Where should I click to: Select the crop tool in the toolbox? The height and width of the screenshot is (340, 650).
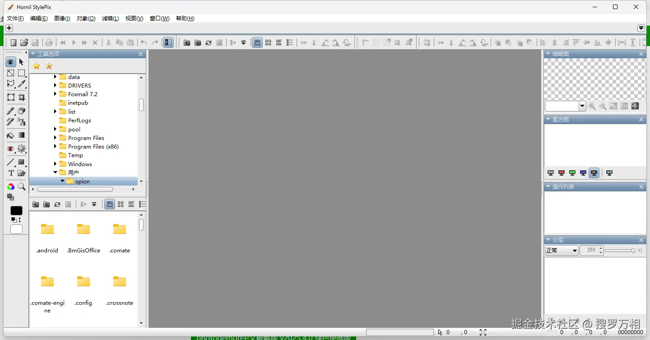click(x=21, y=97)
